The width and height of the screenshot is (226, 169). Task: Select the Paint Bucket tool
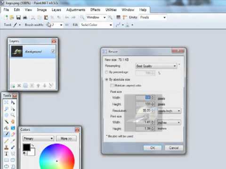pos(6,128)
